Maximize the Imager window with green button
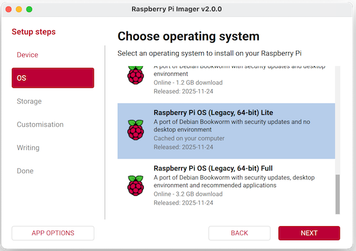The width and height of the screenshot is (356, 251). (x=29, y=9)
